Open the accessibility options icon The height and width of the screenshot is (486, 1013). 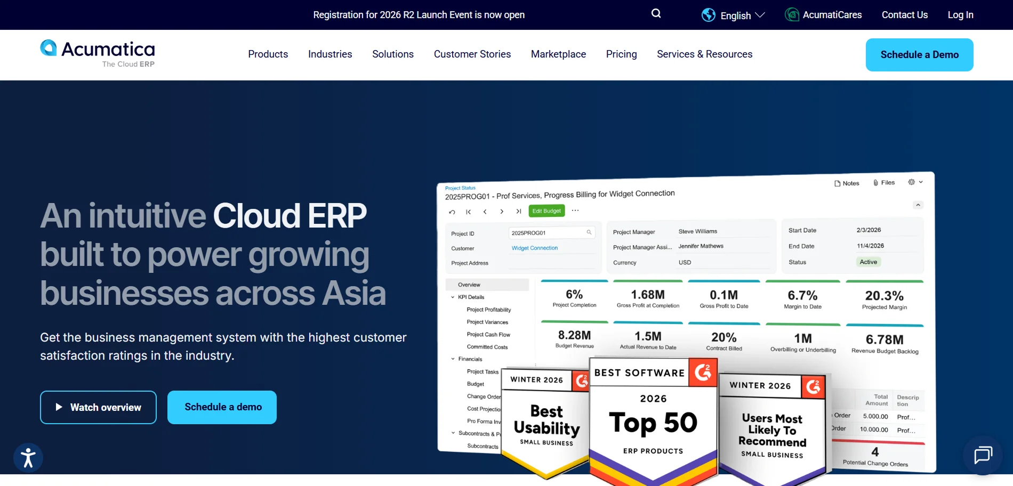28,458
